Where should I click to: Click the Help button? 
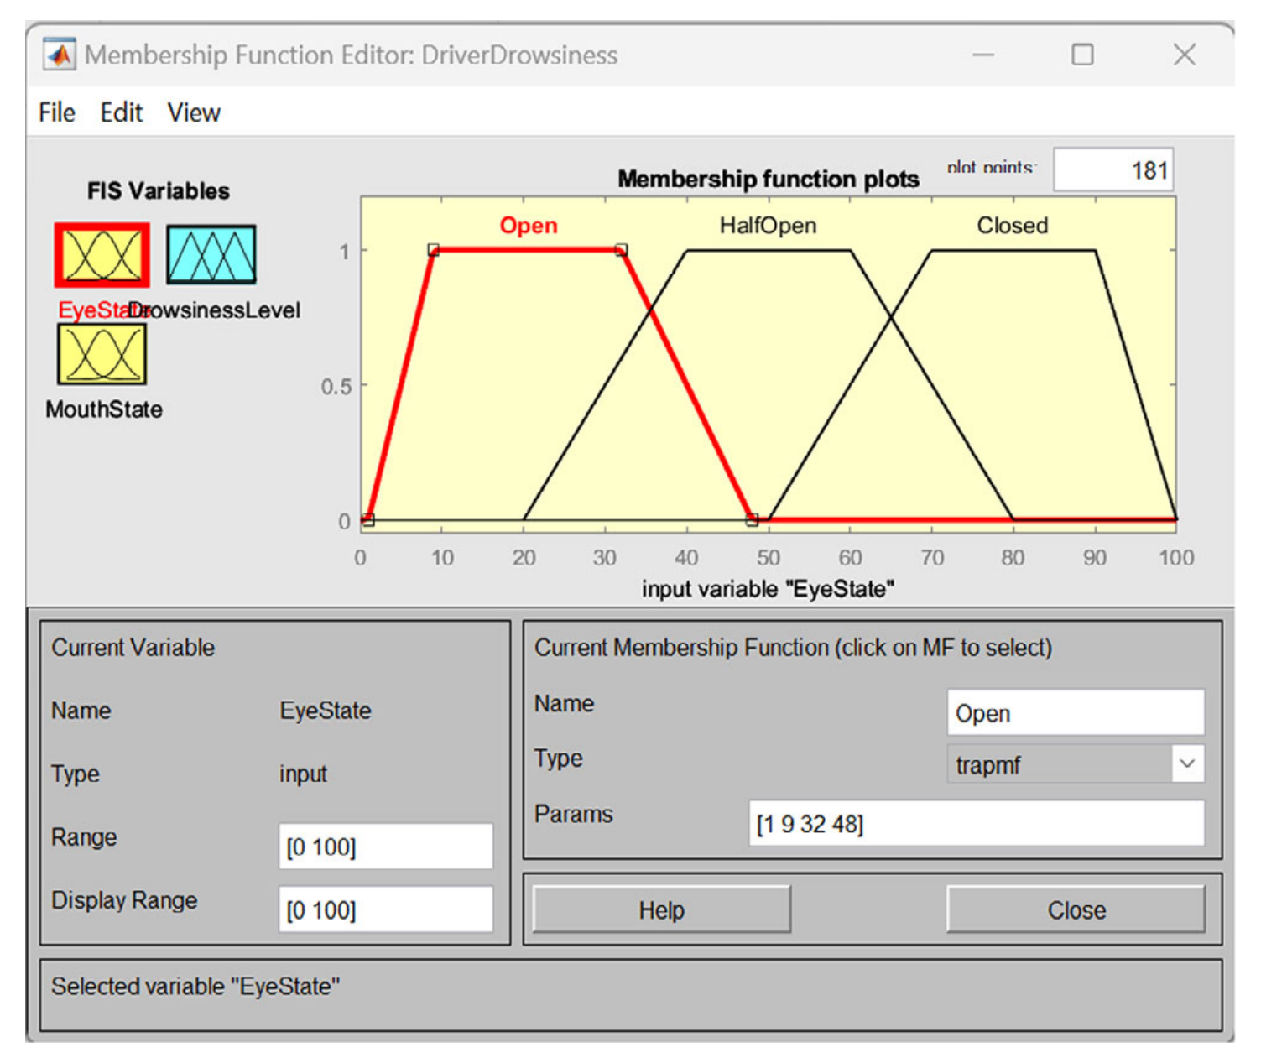click(662, 910)
